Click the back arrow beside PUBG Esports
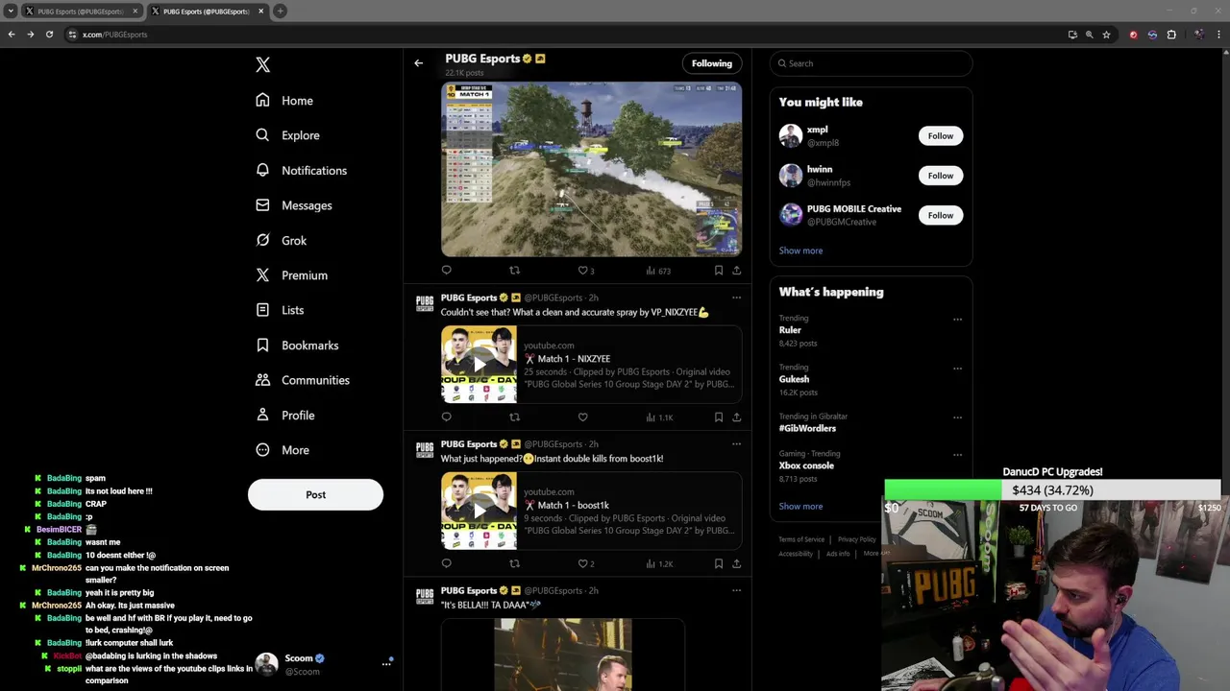 (418, 63)
